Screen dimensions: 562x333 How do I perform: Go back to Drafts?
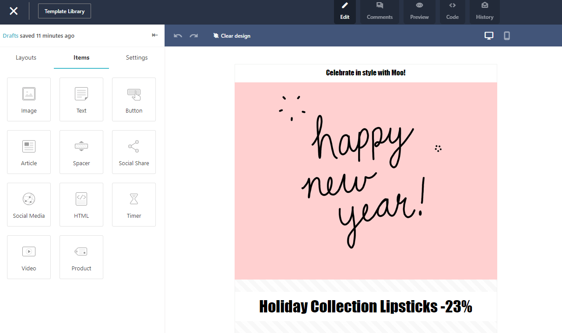[11, 35]
